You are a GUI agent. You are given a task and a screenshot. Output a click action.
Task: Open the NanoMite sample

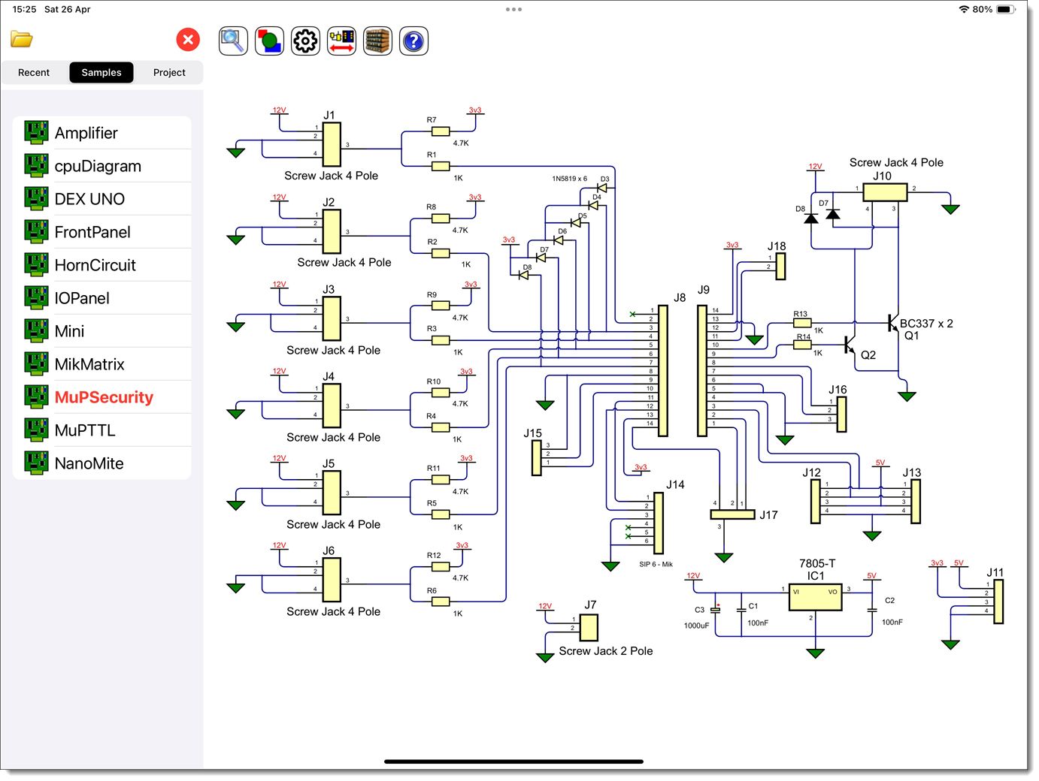[x=102, y=463]
